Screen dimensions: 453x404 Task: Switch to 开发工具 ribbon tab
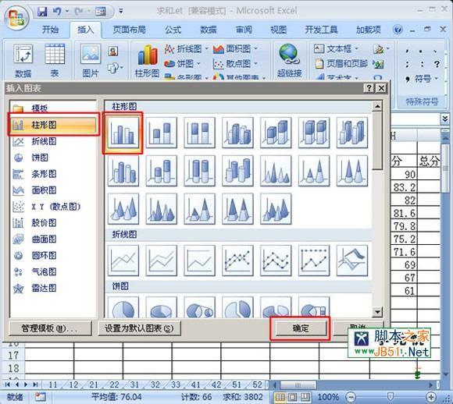click(321, 30)
